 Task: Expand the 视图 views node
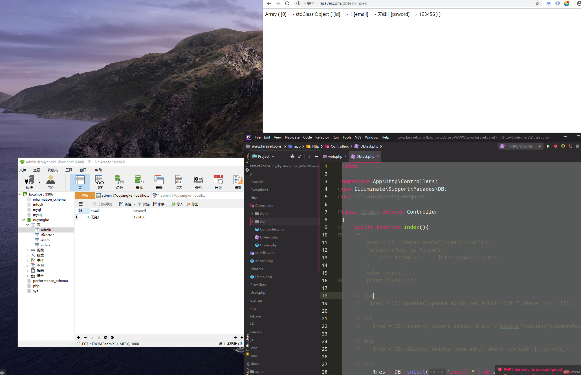[x=28, y=250]
